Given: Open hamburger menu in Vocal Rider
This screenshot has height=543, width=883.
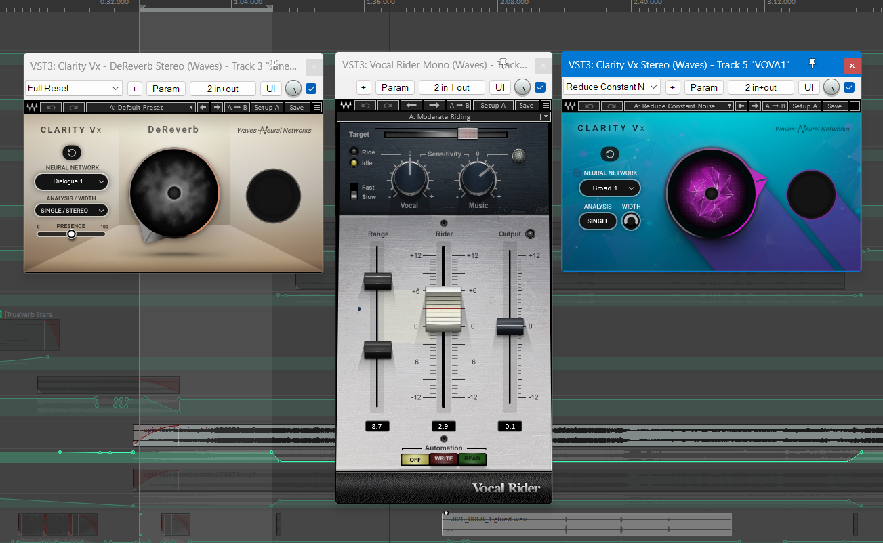Looking at the screenshot, I should [545, 105].
